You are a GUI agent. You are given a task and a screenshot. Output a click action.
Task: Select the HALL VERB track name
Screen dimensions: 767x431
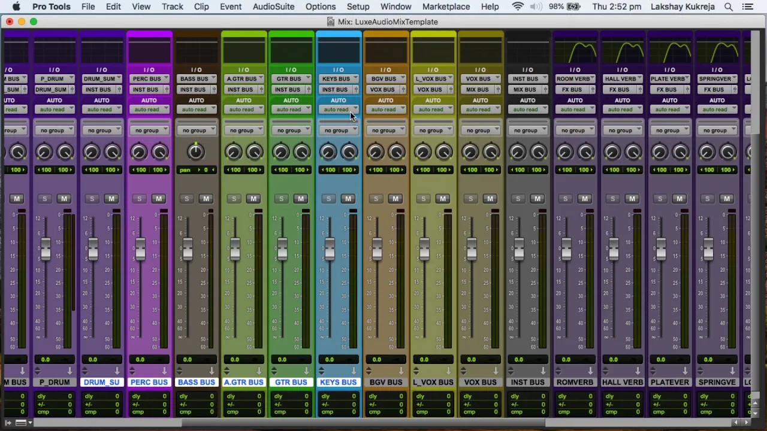click(x=622, y=382)
